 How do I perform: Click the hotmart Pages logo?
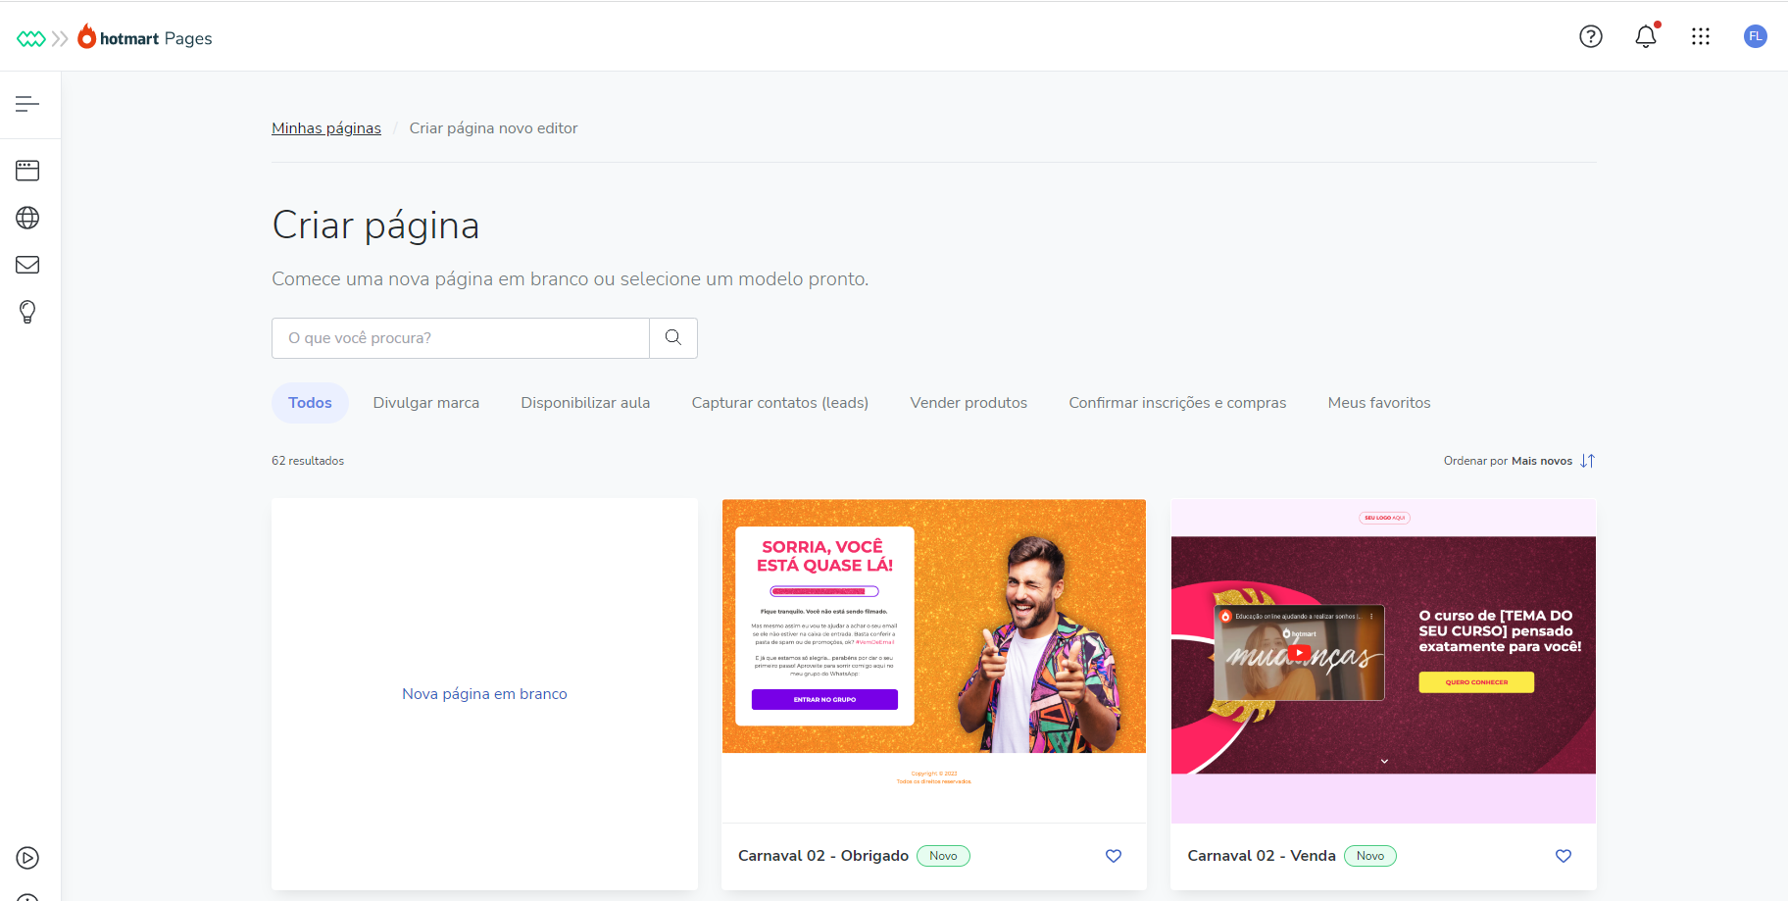coord(145,37)
